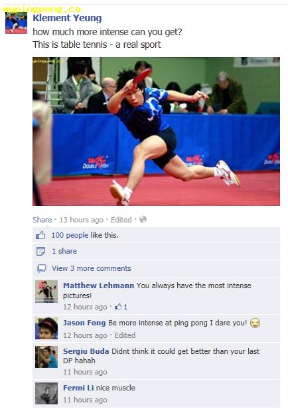Click the comment bubble icon
The width and height of the screenshot is (288, 417).
tap(41, 268)
